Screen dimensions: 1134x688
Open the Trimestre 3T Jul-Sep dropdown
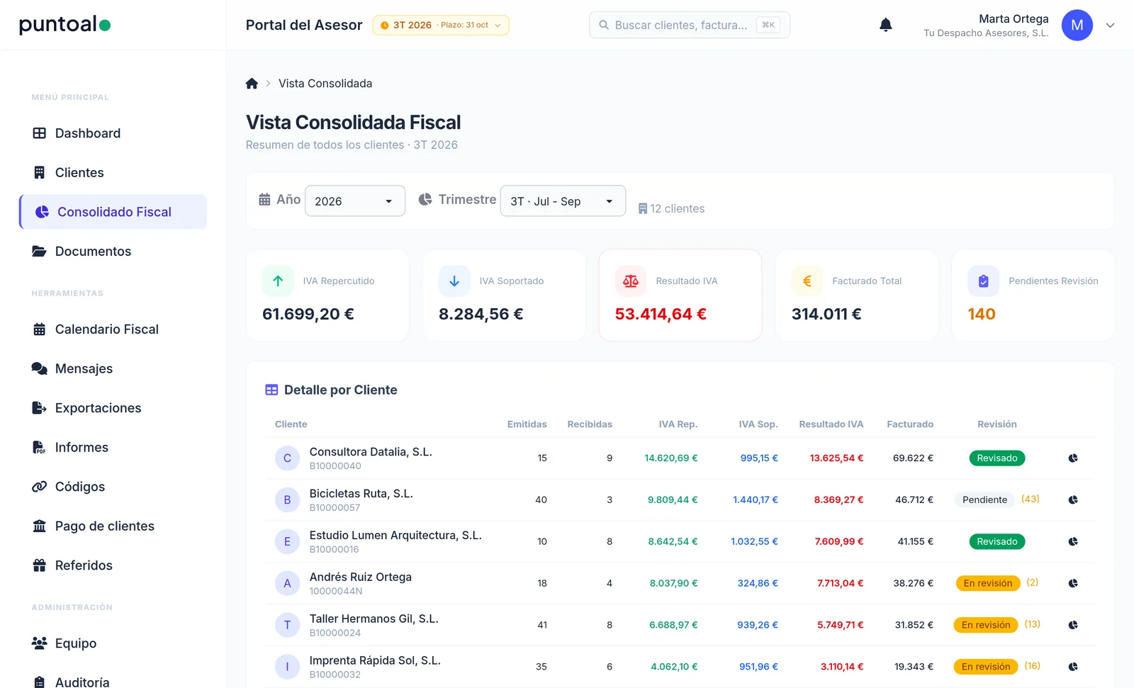click(563, 201)
